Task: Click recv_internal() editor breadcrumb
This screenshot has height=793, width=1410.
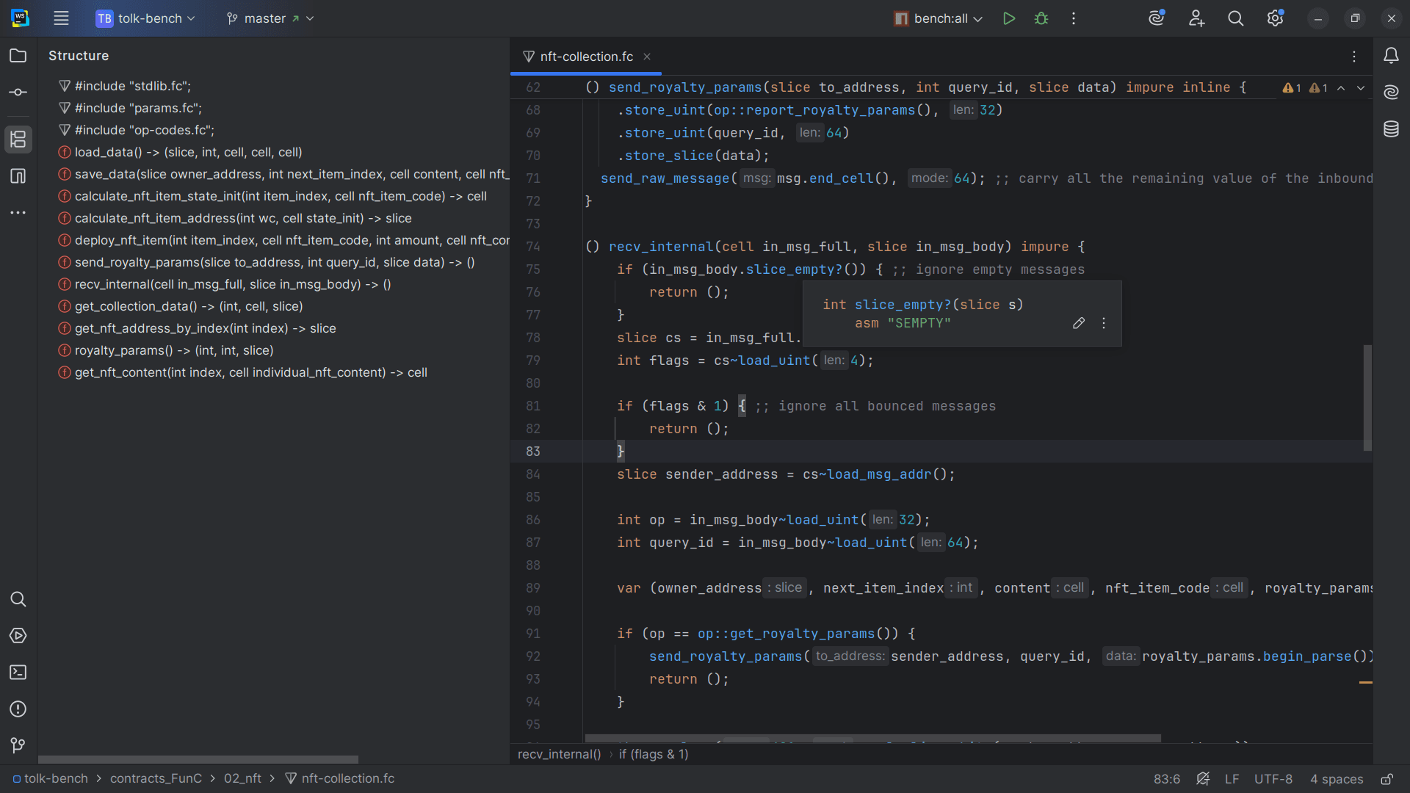Action: 559,754
